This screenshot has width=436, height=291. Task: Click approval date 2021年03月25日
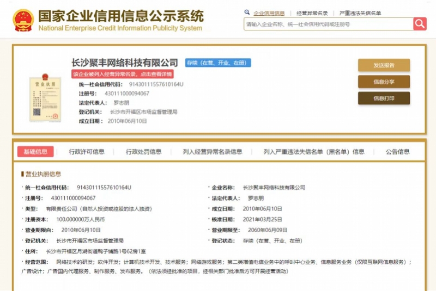262,219
